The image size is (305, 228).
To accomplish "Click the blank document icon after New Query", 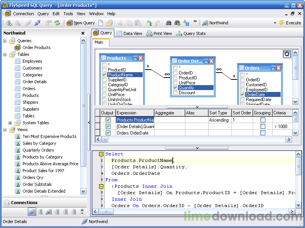I will [101, 23].
